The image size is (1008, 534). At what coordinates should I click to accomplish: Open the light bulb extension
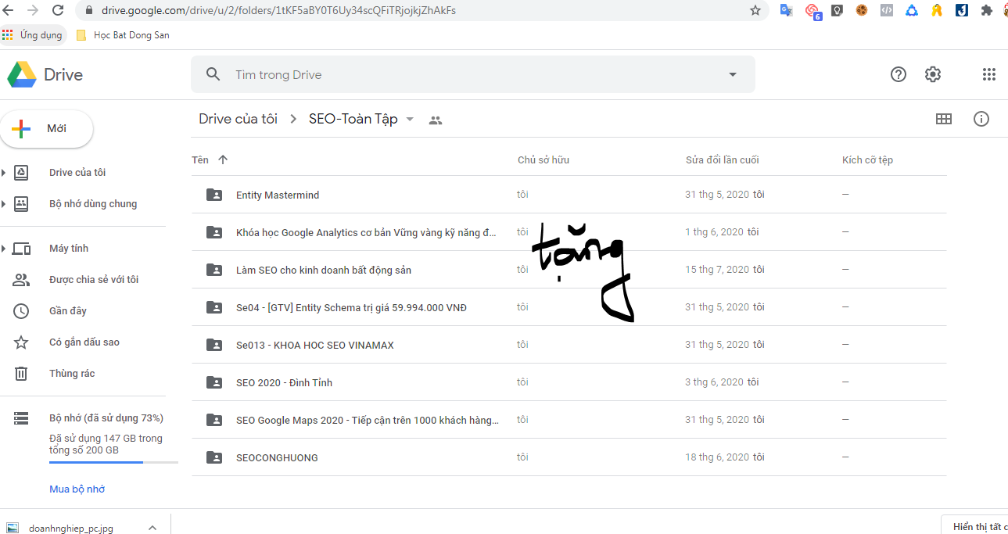(x=837, y=10)
